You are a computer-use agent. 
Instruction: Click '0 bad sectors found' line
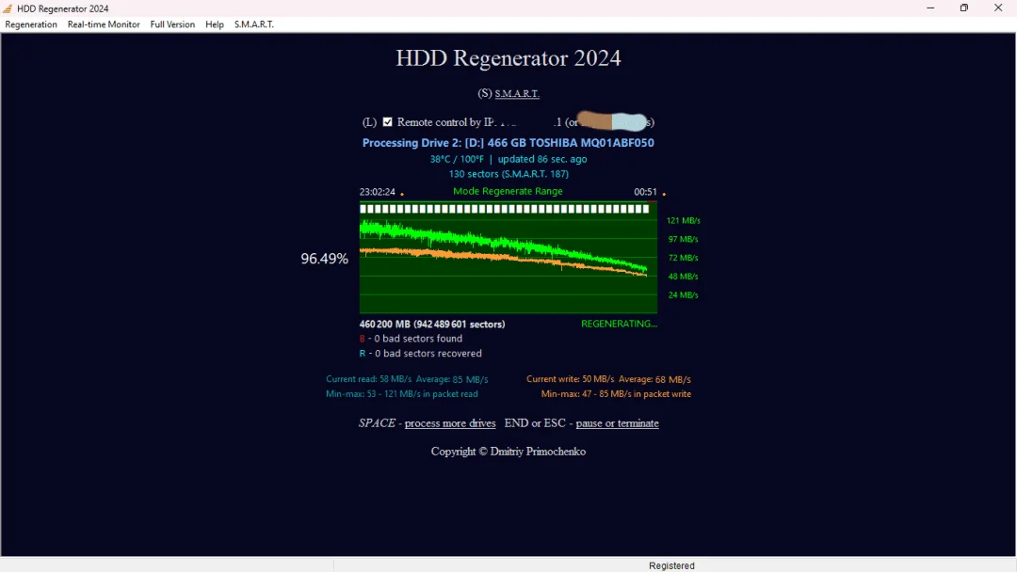[412, 338]
